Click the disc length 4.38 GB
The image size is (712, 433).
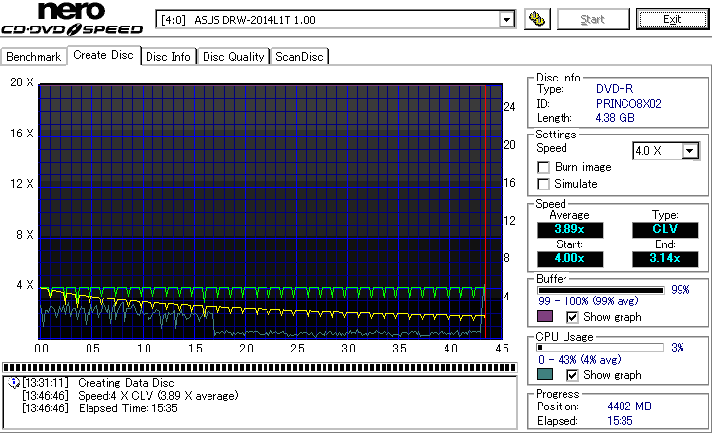616,119
